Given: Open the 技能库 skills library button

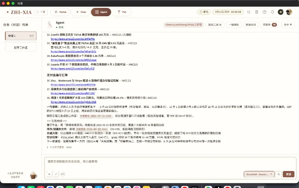Looking at the screenshot, I should 270,25.
